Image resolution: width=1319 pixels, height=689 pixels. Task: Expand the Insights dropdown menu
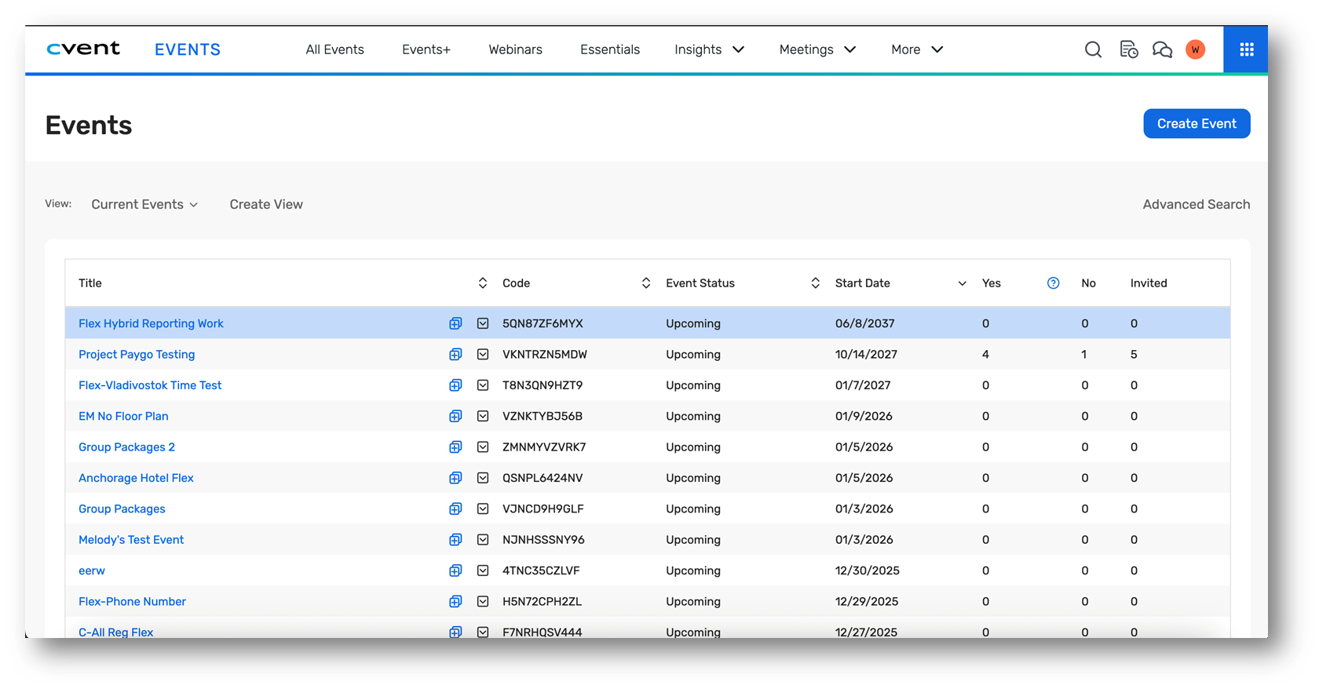[709, 49]
